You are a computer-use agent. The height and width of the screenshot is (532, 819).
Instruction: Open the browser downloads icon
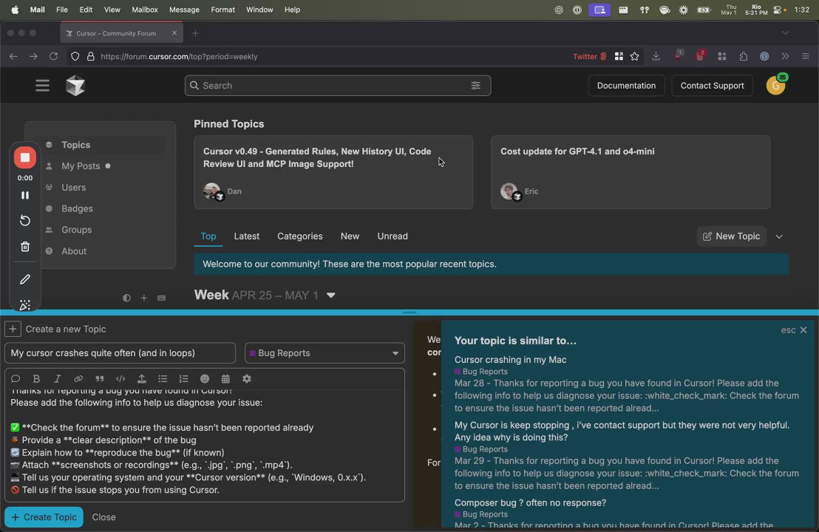click(656, 56)
